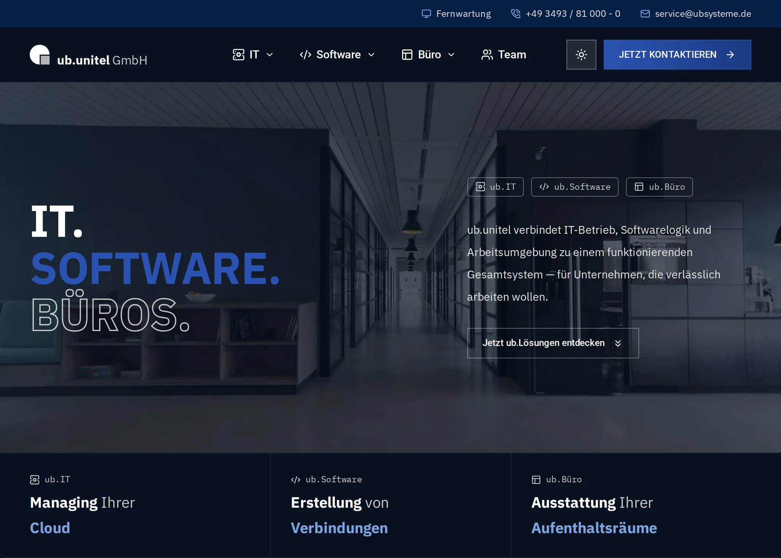Click the Fernwartung monitor icon

tap(426, 14)
